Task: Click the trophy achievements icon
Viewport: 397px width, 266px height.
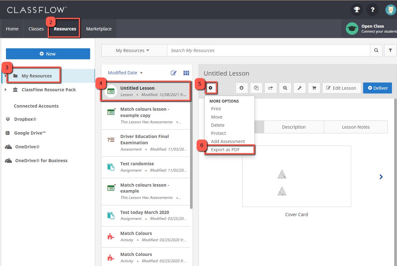Action: point(356,10)
